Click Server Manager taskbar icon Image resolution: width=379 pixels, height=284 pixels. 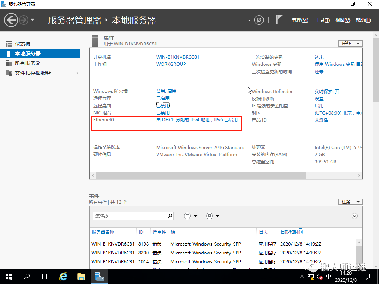[x=99, y=277]
